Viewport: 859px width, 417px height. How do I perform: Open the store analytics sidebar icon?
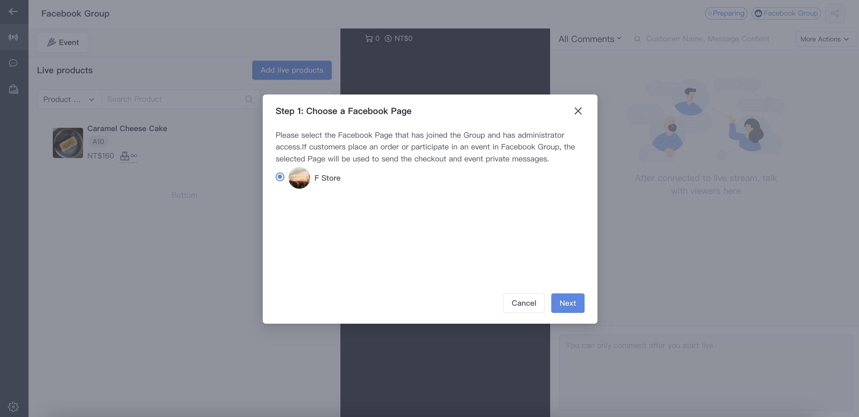pos(13,89)
